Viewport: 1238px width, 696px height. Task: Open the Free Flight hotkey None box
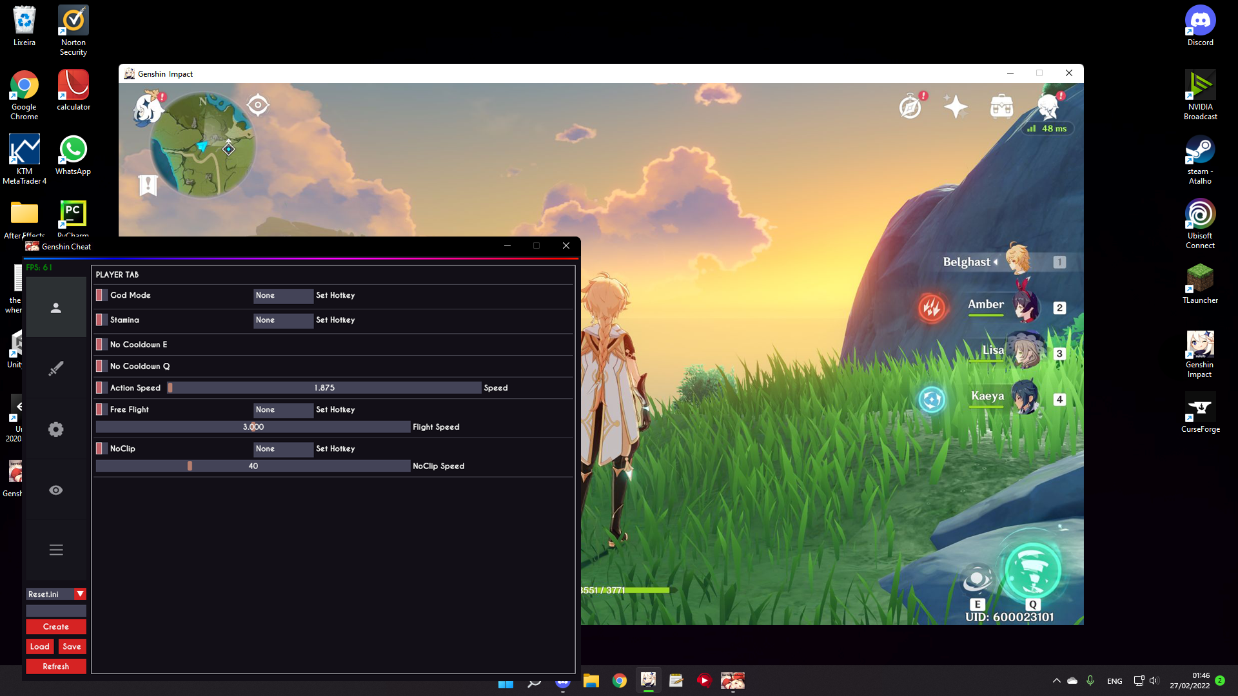[282, 410]
